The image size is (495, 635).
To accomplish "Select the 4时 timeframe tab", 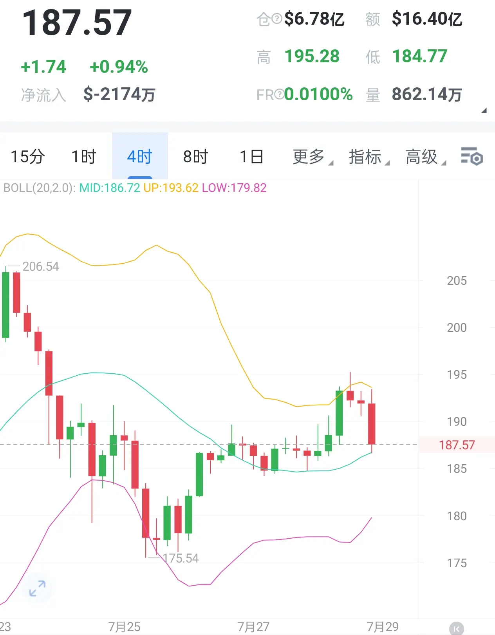I will coord(140,157).
